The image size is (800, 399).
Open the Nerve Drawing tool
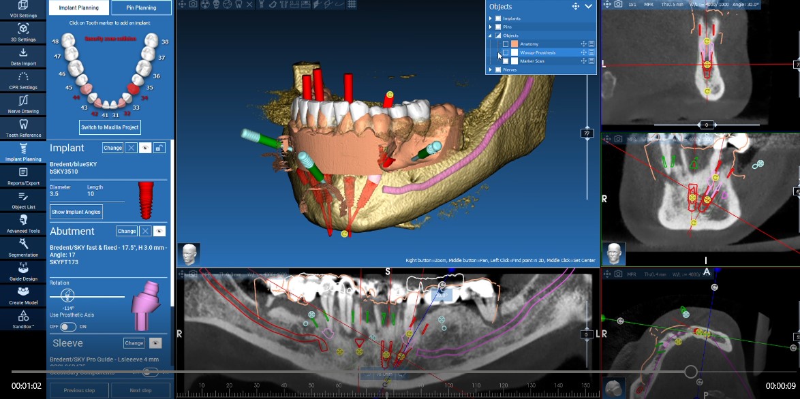pyautogui.click(x=23, y=104)
